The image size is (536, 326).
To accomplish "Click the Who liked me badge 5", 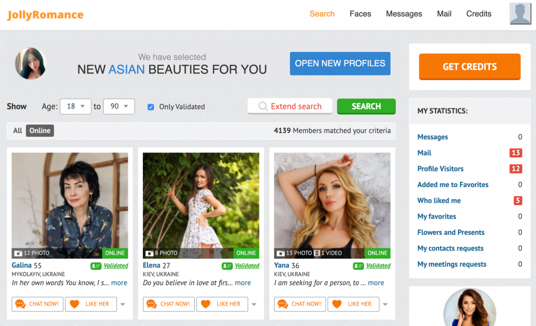I will point(518,200).
